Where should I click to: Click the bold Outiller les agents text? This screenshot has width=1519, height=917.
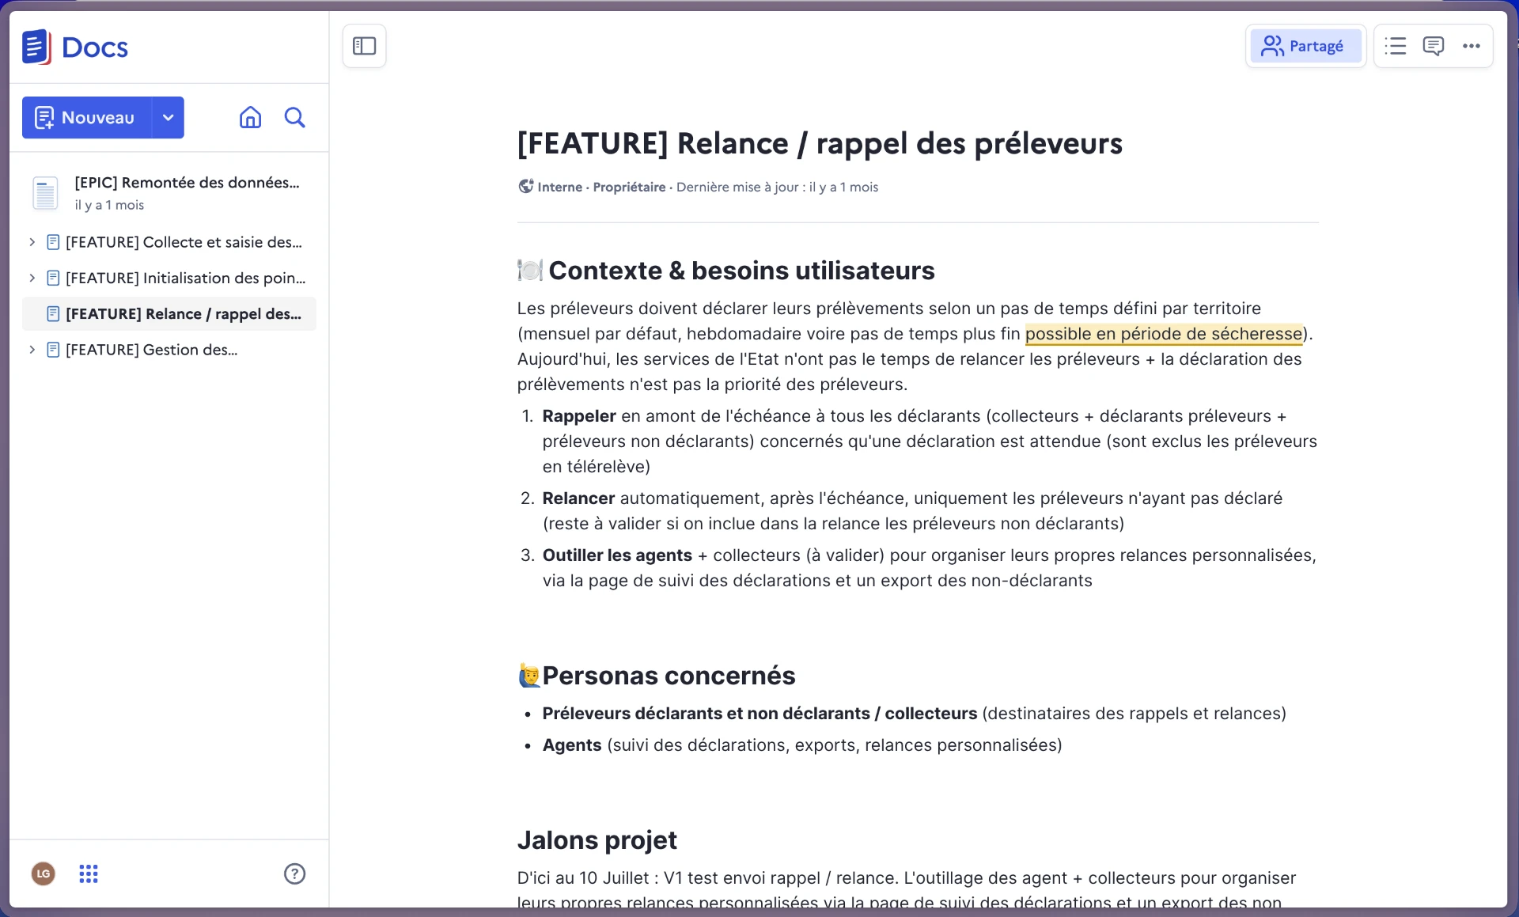tap(617, 555)
